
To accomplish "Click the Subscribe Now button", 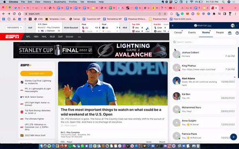I will (x=36, y=74).
